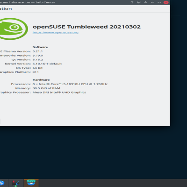Open the KSysGuard monitor taskbar icon
187x187 pixels.
point(16,183)
